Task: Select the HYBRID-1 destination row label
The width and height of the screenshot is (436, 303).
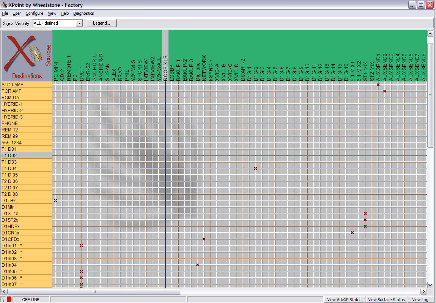Action: pyautogui.click(x=27, y=104)
